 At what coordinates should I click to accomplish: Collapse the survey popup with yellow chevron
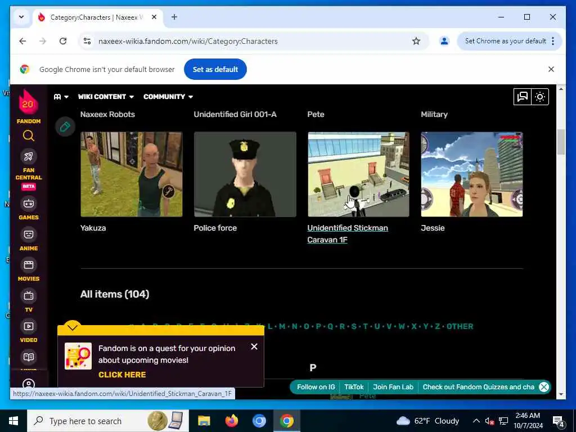73,327
